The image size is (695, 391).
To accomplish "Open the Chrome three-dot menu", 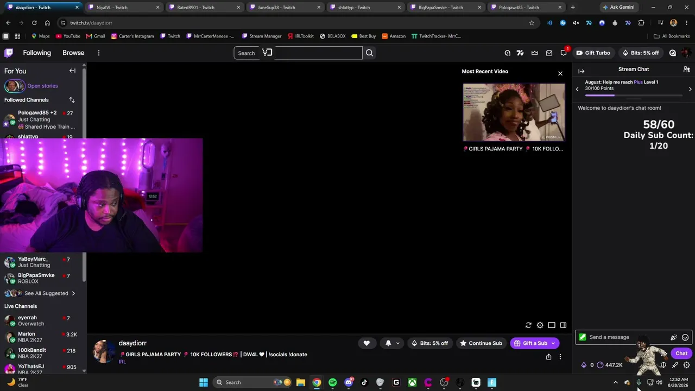I will (x=686, y=23).
